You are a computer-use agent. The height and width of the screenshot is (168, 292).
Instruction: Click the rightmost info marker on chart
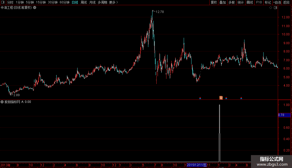click(x=241, y=98)
